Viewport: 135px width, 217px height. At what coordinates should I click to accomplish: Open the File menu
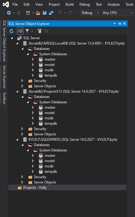[x=15, y=4]
